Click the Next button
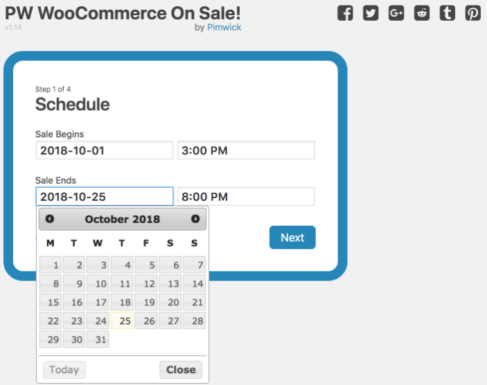This screenshot has height=385, width=487. (x=292, y=238)
